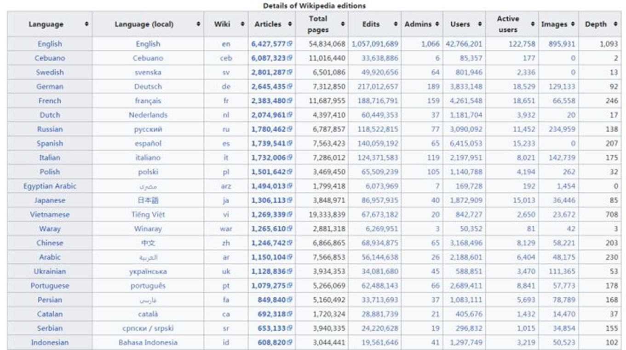Open the Egyptian Arabic language link
The width and height of the screenshot is (626, 350).
[x=50, y=186]
